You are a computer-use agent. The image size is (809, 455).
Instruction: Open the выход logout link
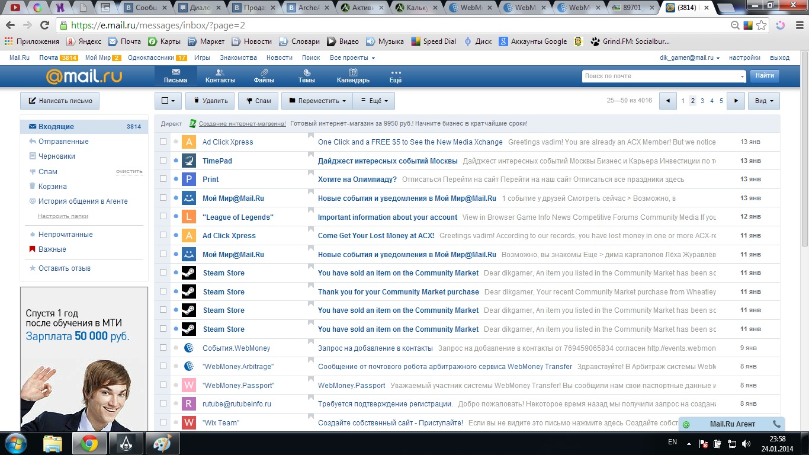point(780,58)
